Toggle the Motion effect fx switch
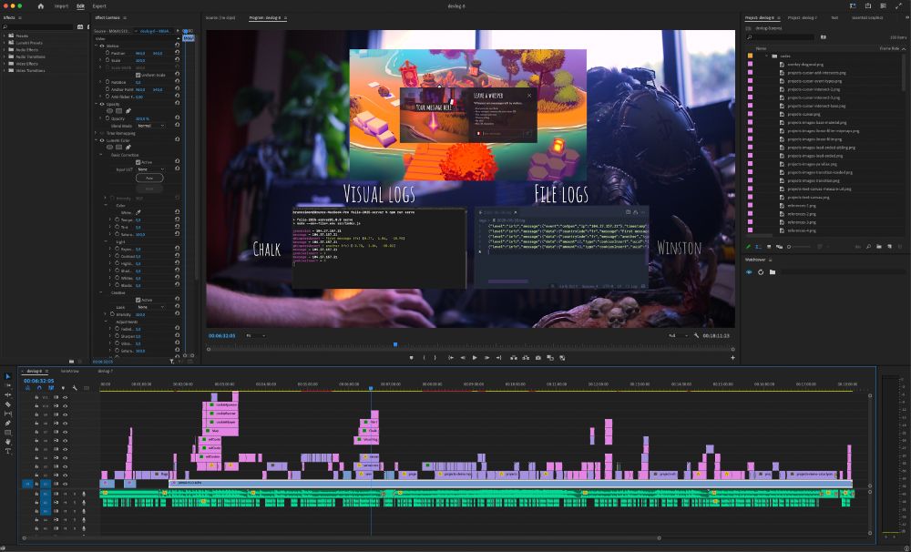 (102, 46)
